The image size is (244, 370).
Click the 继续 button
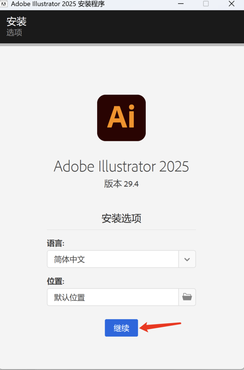click(x=121, y=328)
